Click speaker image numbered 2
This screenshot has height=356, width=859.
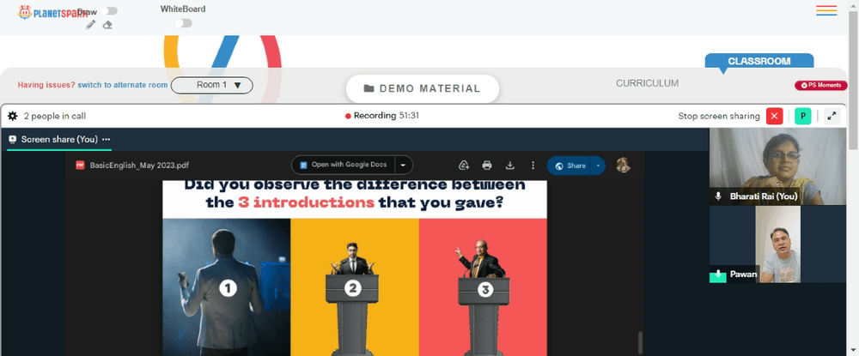355,287
